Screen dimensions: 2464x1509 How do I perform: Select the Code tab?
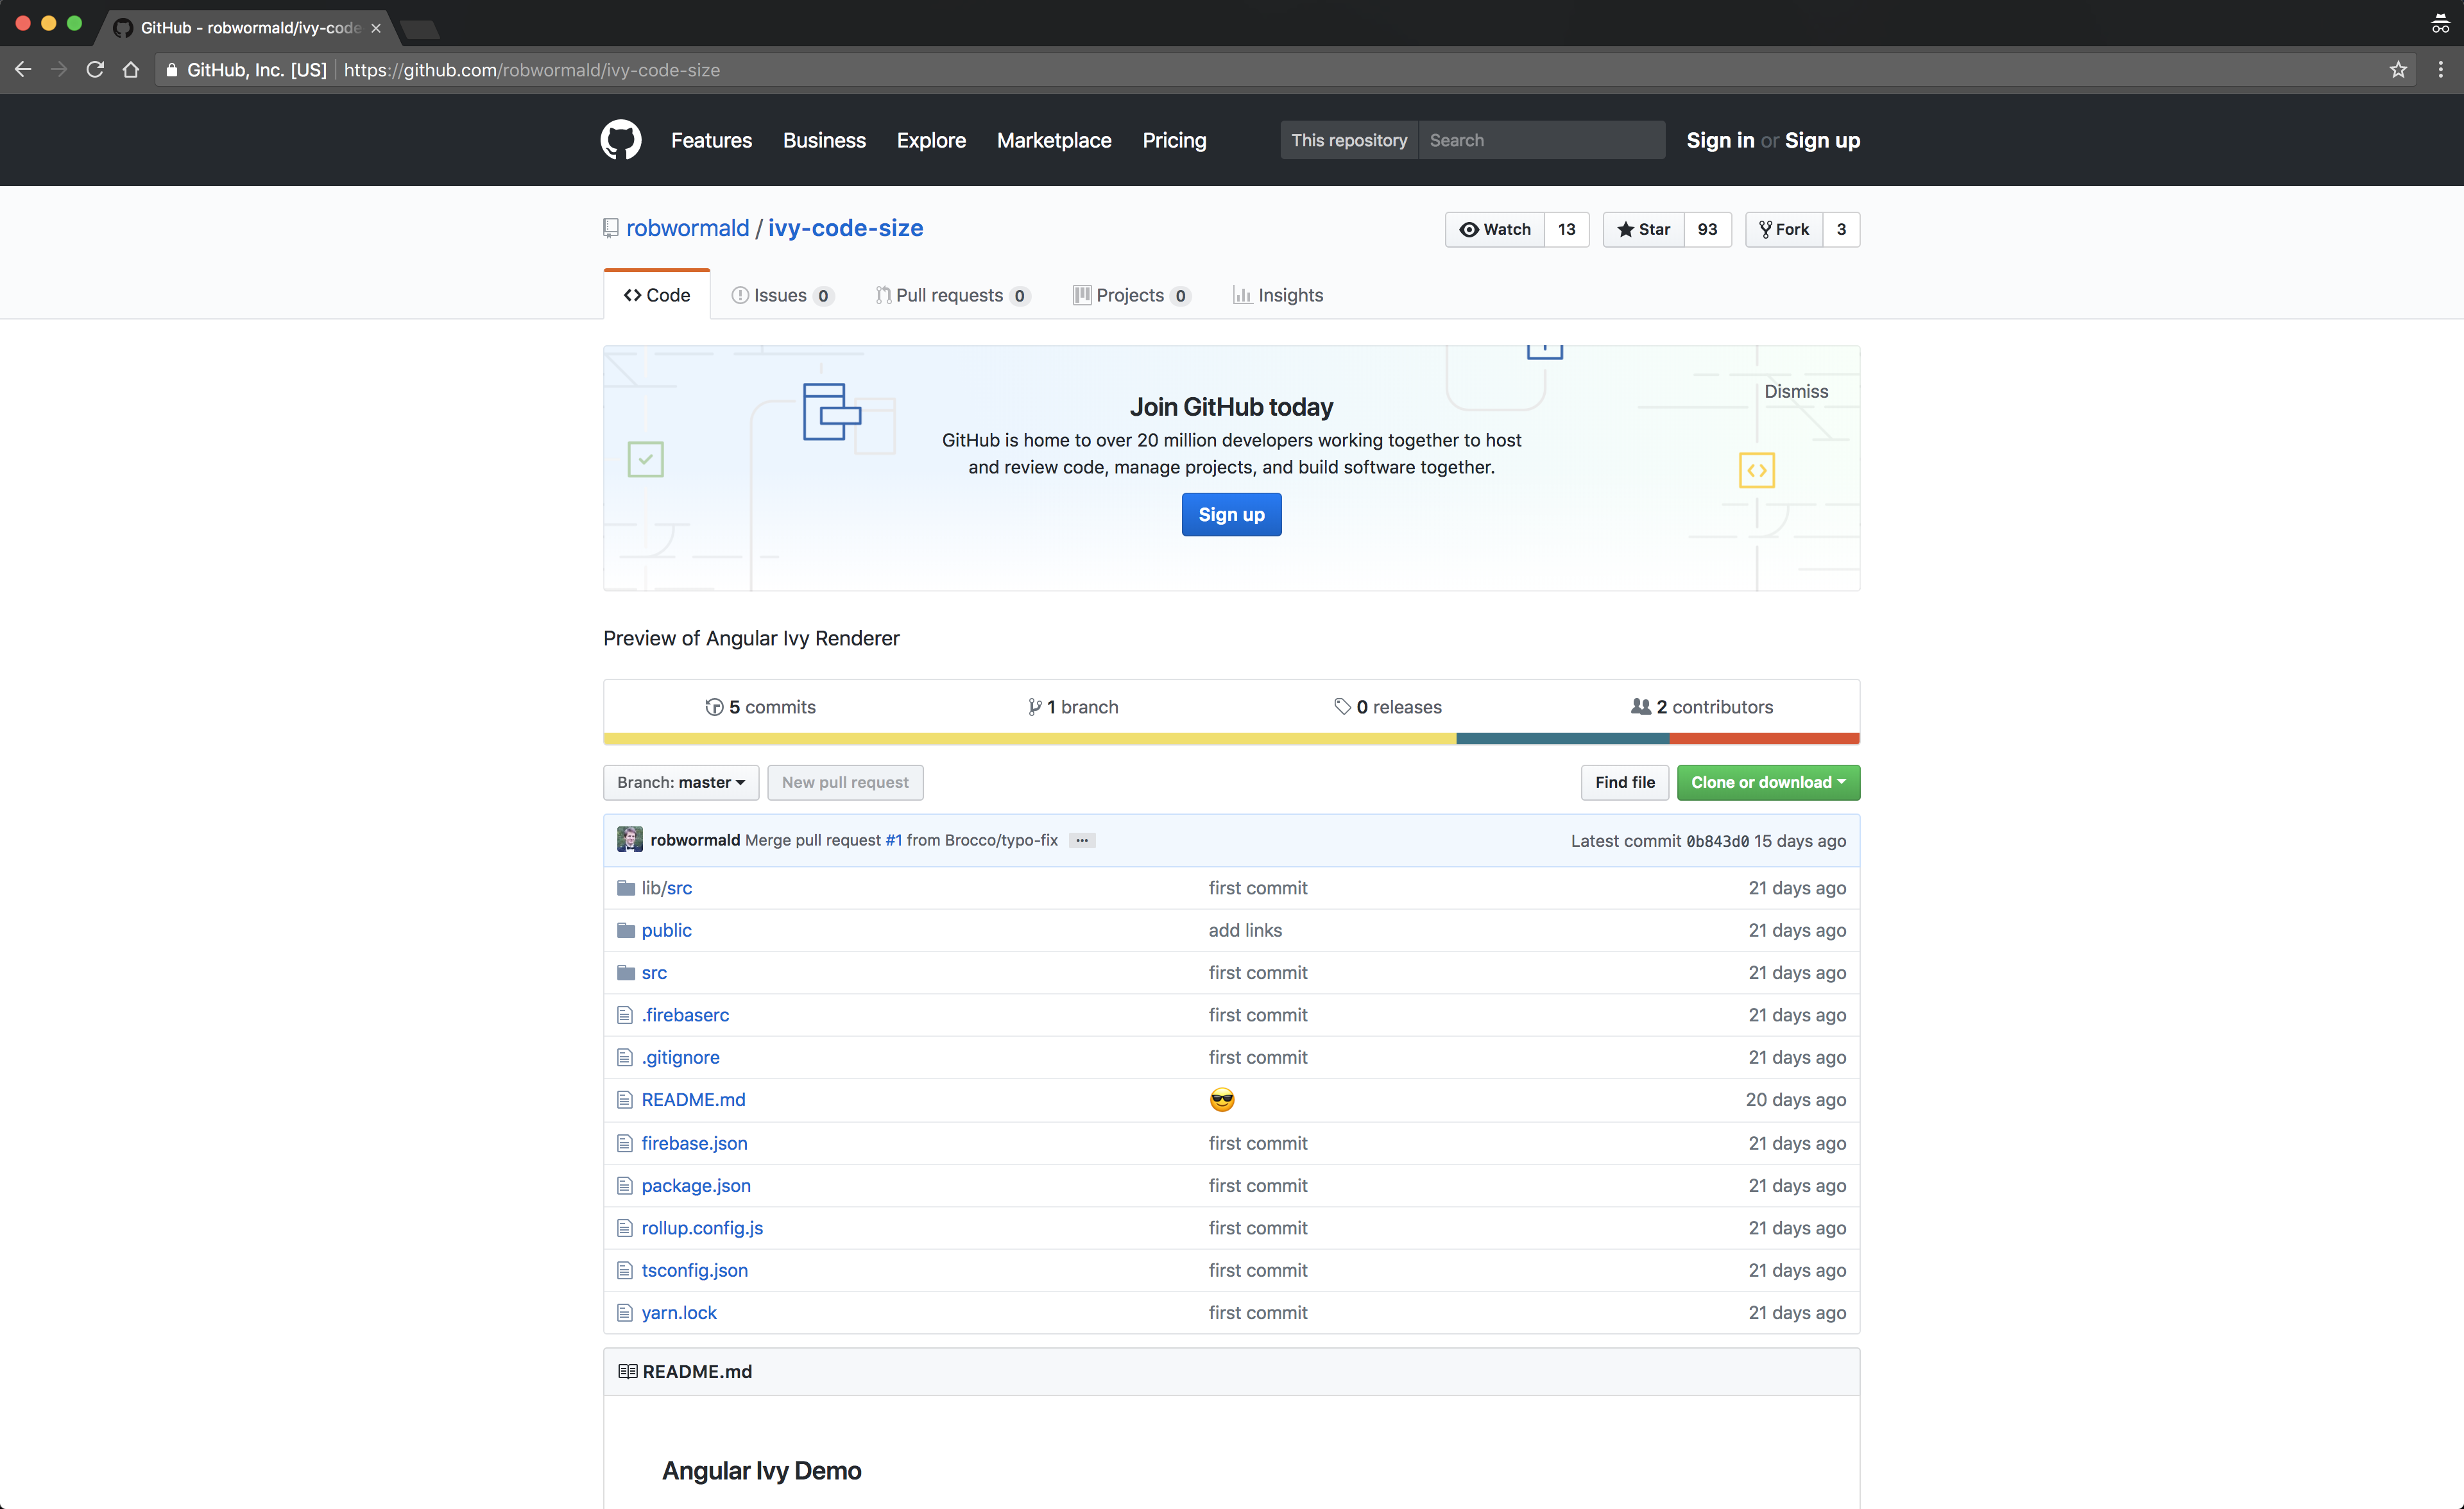coord(657,295)
